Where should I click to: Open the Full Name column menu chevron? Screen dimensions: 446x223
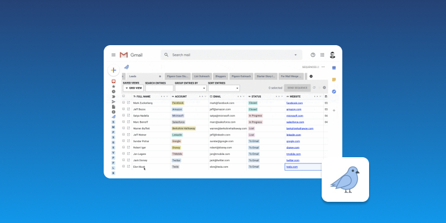pyautogui.click(x=167, y=96)
